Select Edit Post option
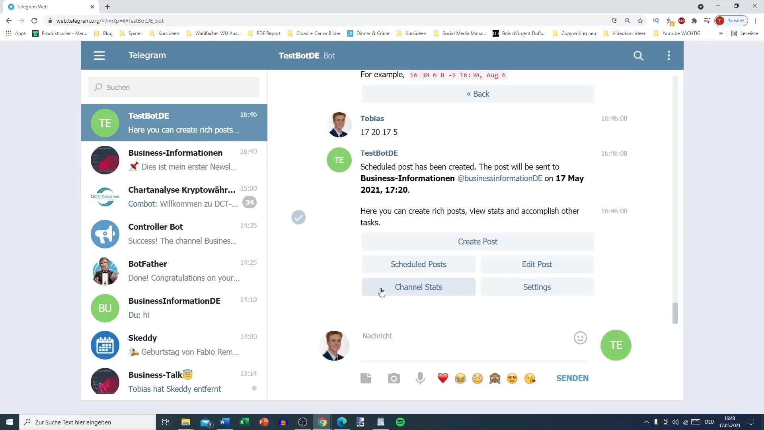This screenshot has width=764, height=430. (537, 264)
